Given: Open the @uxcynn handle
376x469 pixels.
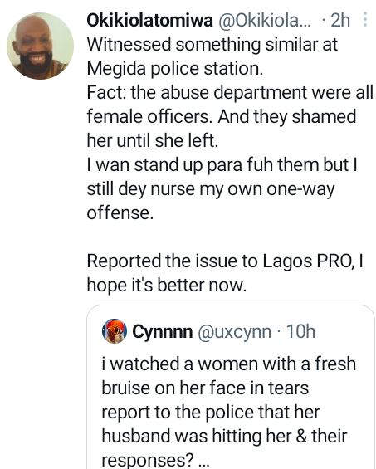Looking at the screenshot, I should [x=234, y=332].
